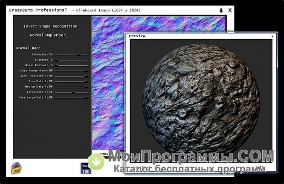This screenshot has width=284, height=184.
Task: Adjust the Medium Detail slider
Action: [x=71, y=87]
